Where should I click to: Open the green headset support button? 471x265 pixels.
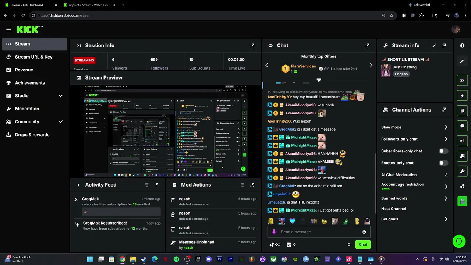(x=459, y=241)
